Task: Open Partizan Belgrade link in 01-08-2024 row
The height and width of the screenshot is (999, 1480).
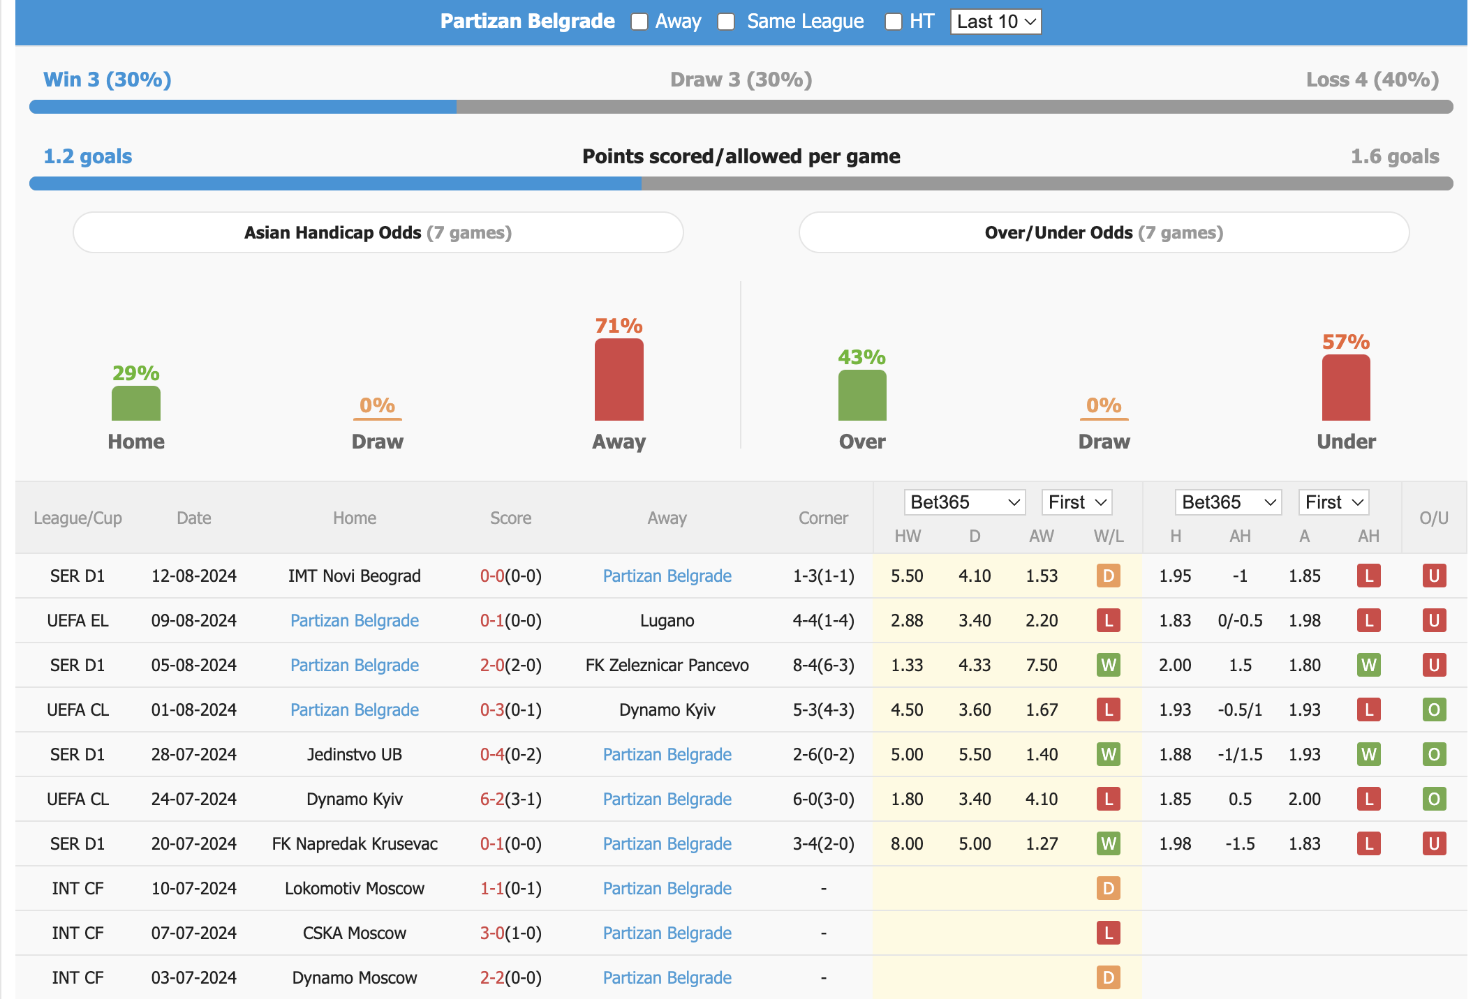Action: click(355, 709)
